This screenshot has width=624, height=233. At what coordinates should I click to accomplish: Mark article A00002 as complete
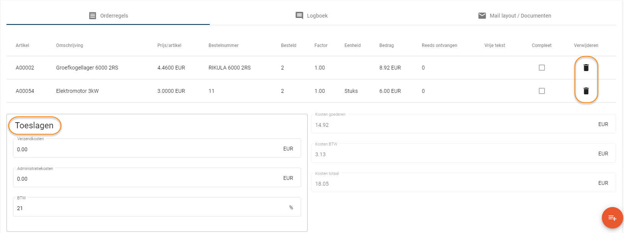541,68
